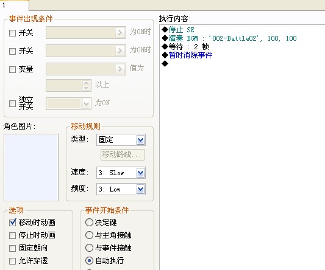Viewport: 325px width, 270px height.
Task: Select the '演奏 BGM 002-Battle02' command line
Action: pos(229,38)
